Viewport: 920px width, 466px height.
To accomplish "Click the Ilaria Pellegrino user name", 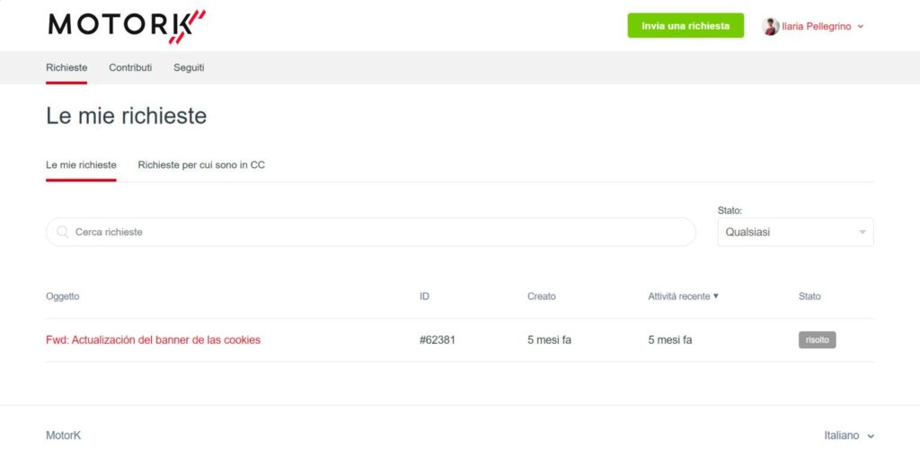I will tap(816, 26).
